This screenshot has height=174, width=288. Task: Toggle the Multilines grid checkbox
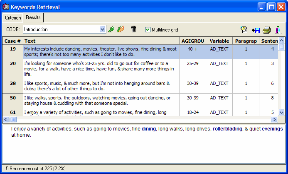(x=148, y=30)
